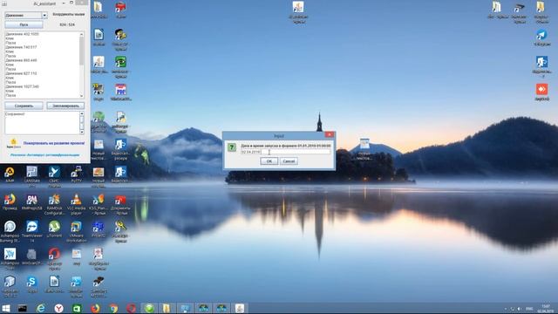Open Skype desktop shortcut
The image size is (558, 314).
31,284
